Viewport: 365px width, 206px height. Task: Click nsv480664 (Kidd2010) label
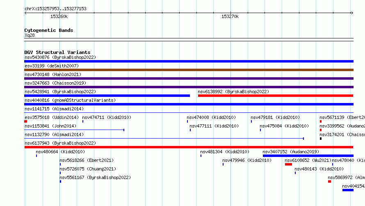(x=60, y=152)
